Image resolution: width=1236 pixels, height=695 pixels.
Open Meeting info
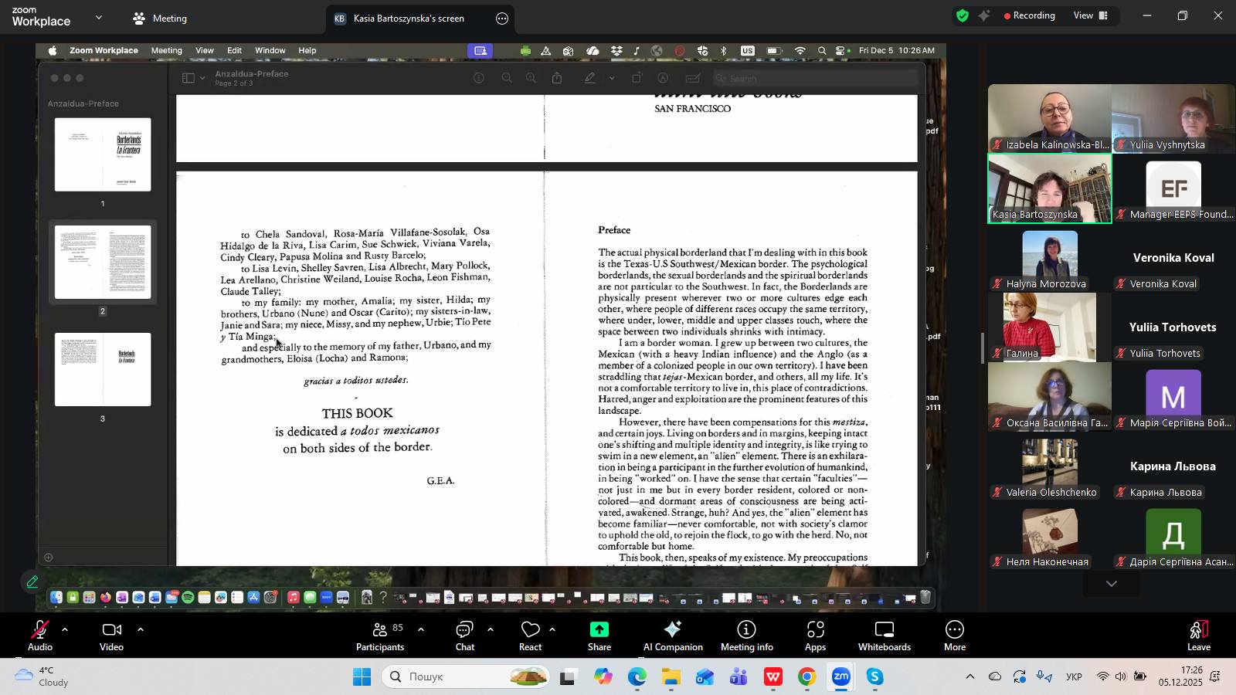coord(746,636)
